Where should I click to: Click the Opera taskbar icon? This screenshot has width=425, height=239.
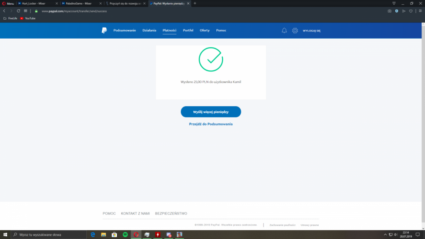(136, 235)
